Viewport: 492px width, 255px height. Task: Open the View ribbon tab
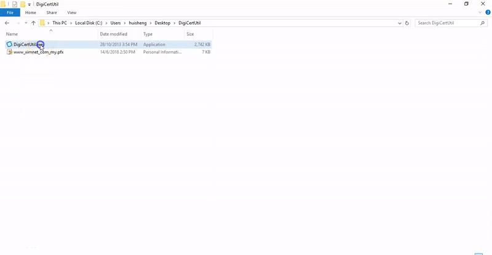(x=71, y=12)
